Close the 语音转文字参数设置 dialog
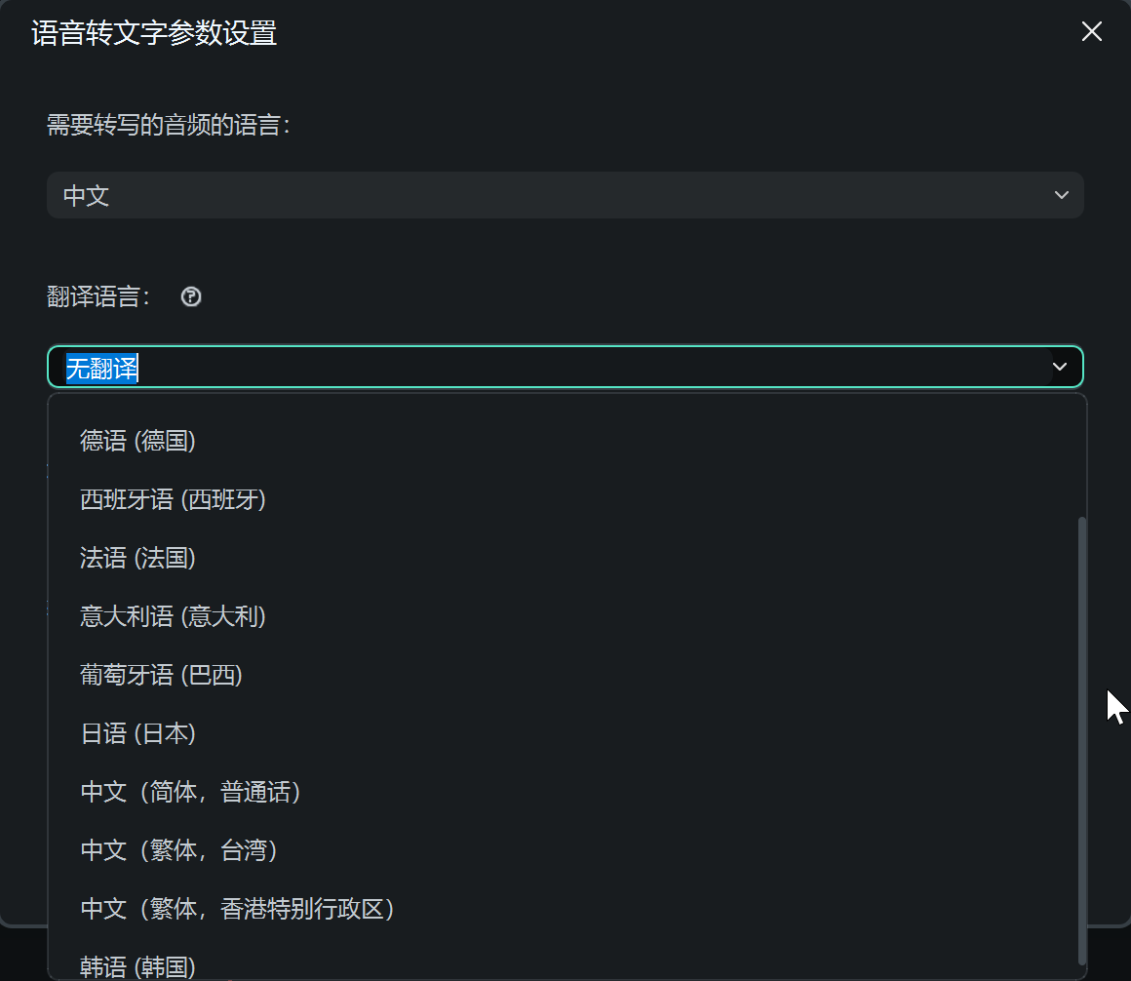Image resolution: width=1131 pixels, height=981 pixels. coord(1090,31)
